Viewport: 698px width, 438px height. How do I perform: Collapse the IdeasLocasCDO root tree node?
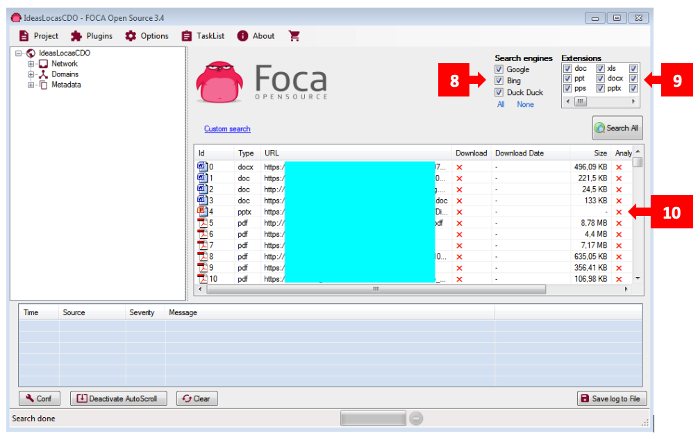[x=18, y=53]
